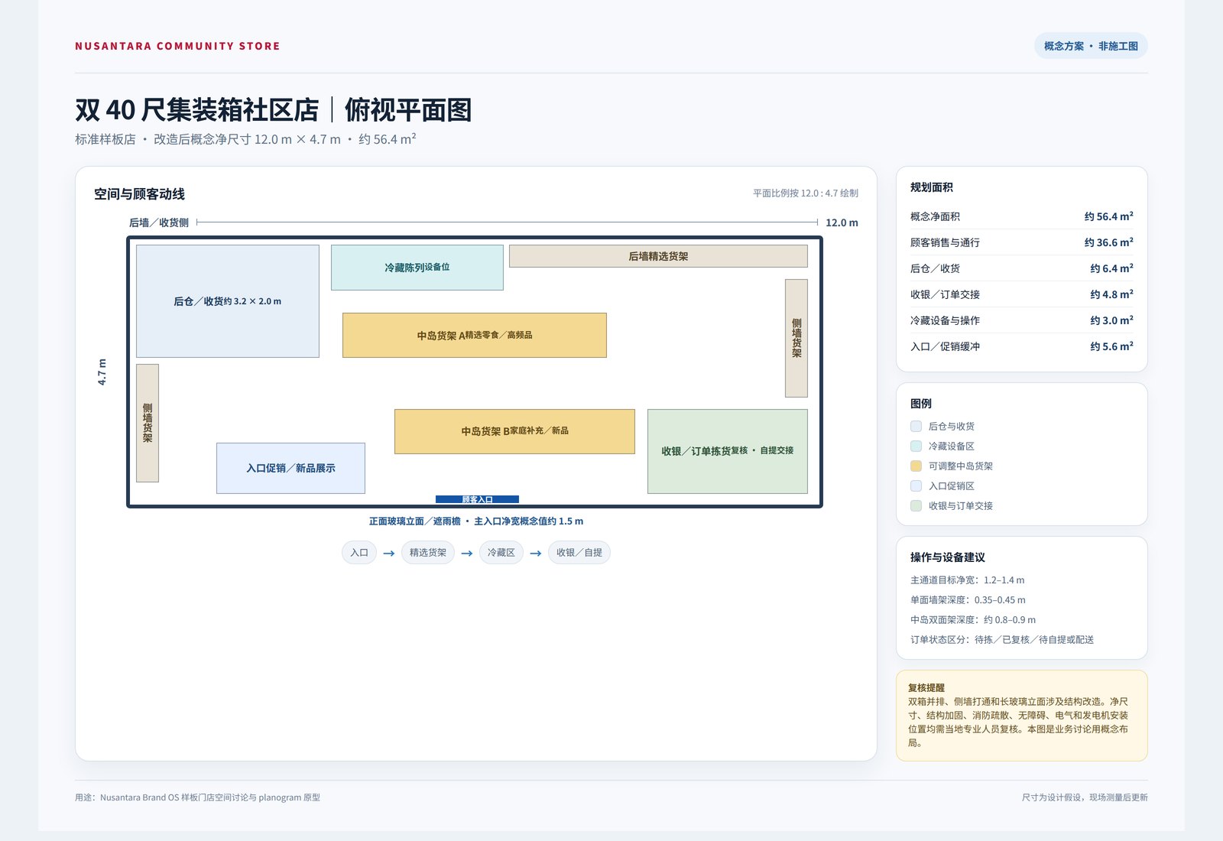Click the 复核提醒 notice heading
Image resolution: width=1223 pixels, height=841 pixels.
pyautogui.click(x=926, y=688)
